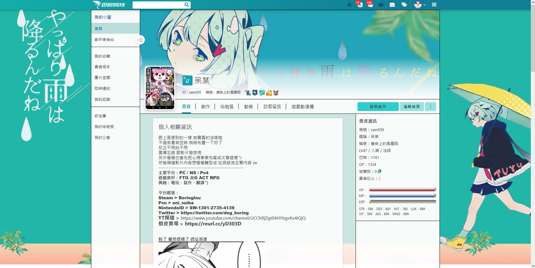
Task: Switch to the 哈啦區 tab
Action: pos(227,107)
